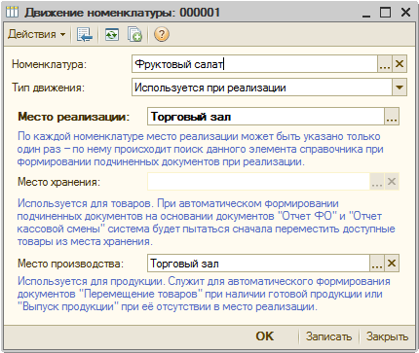
Task: Click the Номенклатура input with Фруктовый салат
Action: click(x=254, y=64)
